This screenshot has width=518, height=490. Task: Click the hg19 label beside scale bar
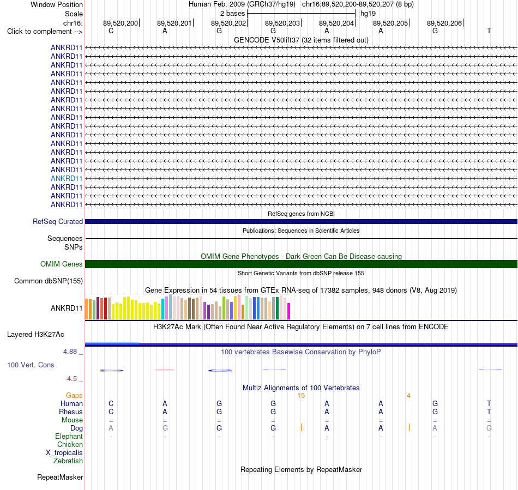coord(368,14)
